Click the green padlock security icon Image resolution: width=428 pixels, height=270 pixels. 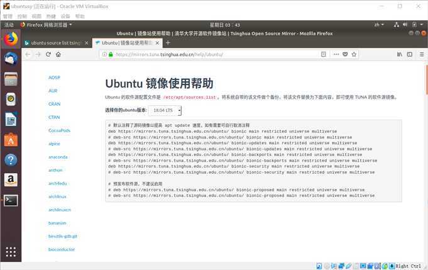pyautogui.click(x=111, y=54)
